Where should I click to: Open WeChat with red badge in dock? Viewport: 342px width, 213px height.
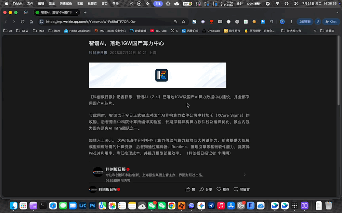point(152,205)
